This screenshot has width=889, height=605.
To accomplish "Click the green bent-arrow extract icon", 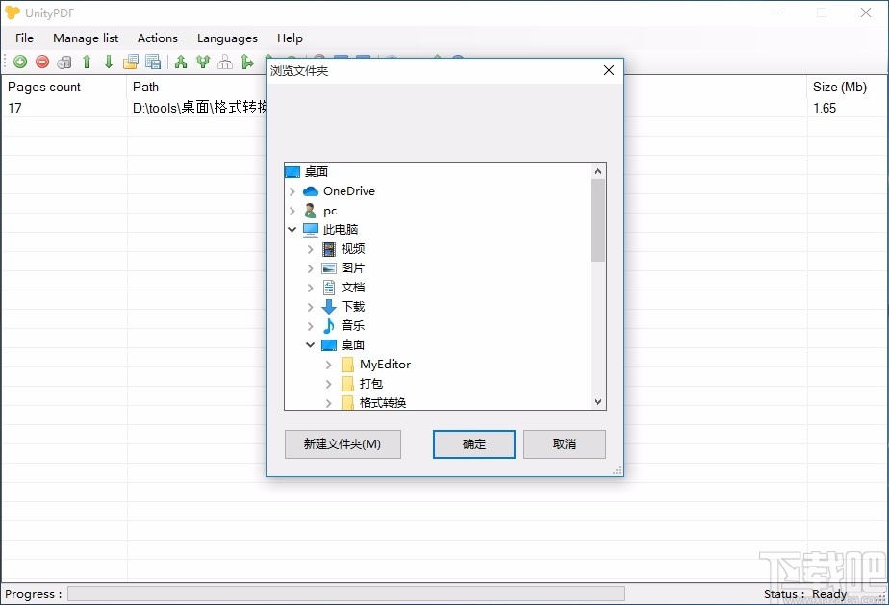I will (x=246, y=61).
